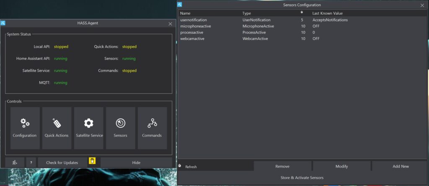Screen dimensions: 429x186
Task: Click the Commands stopped status text
Action: [129, 70]
